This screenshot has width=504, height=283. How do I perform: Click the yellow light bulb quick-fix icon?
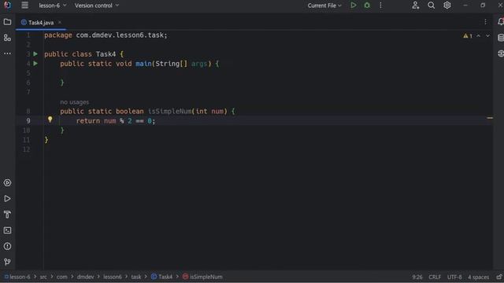[50, 119]
